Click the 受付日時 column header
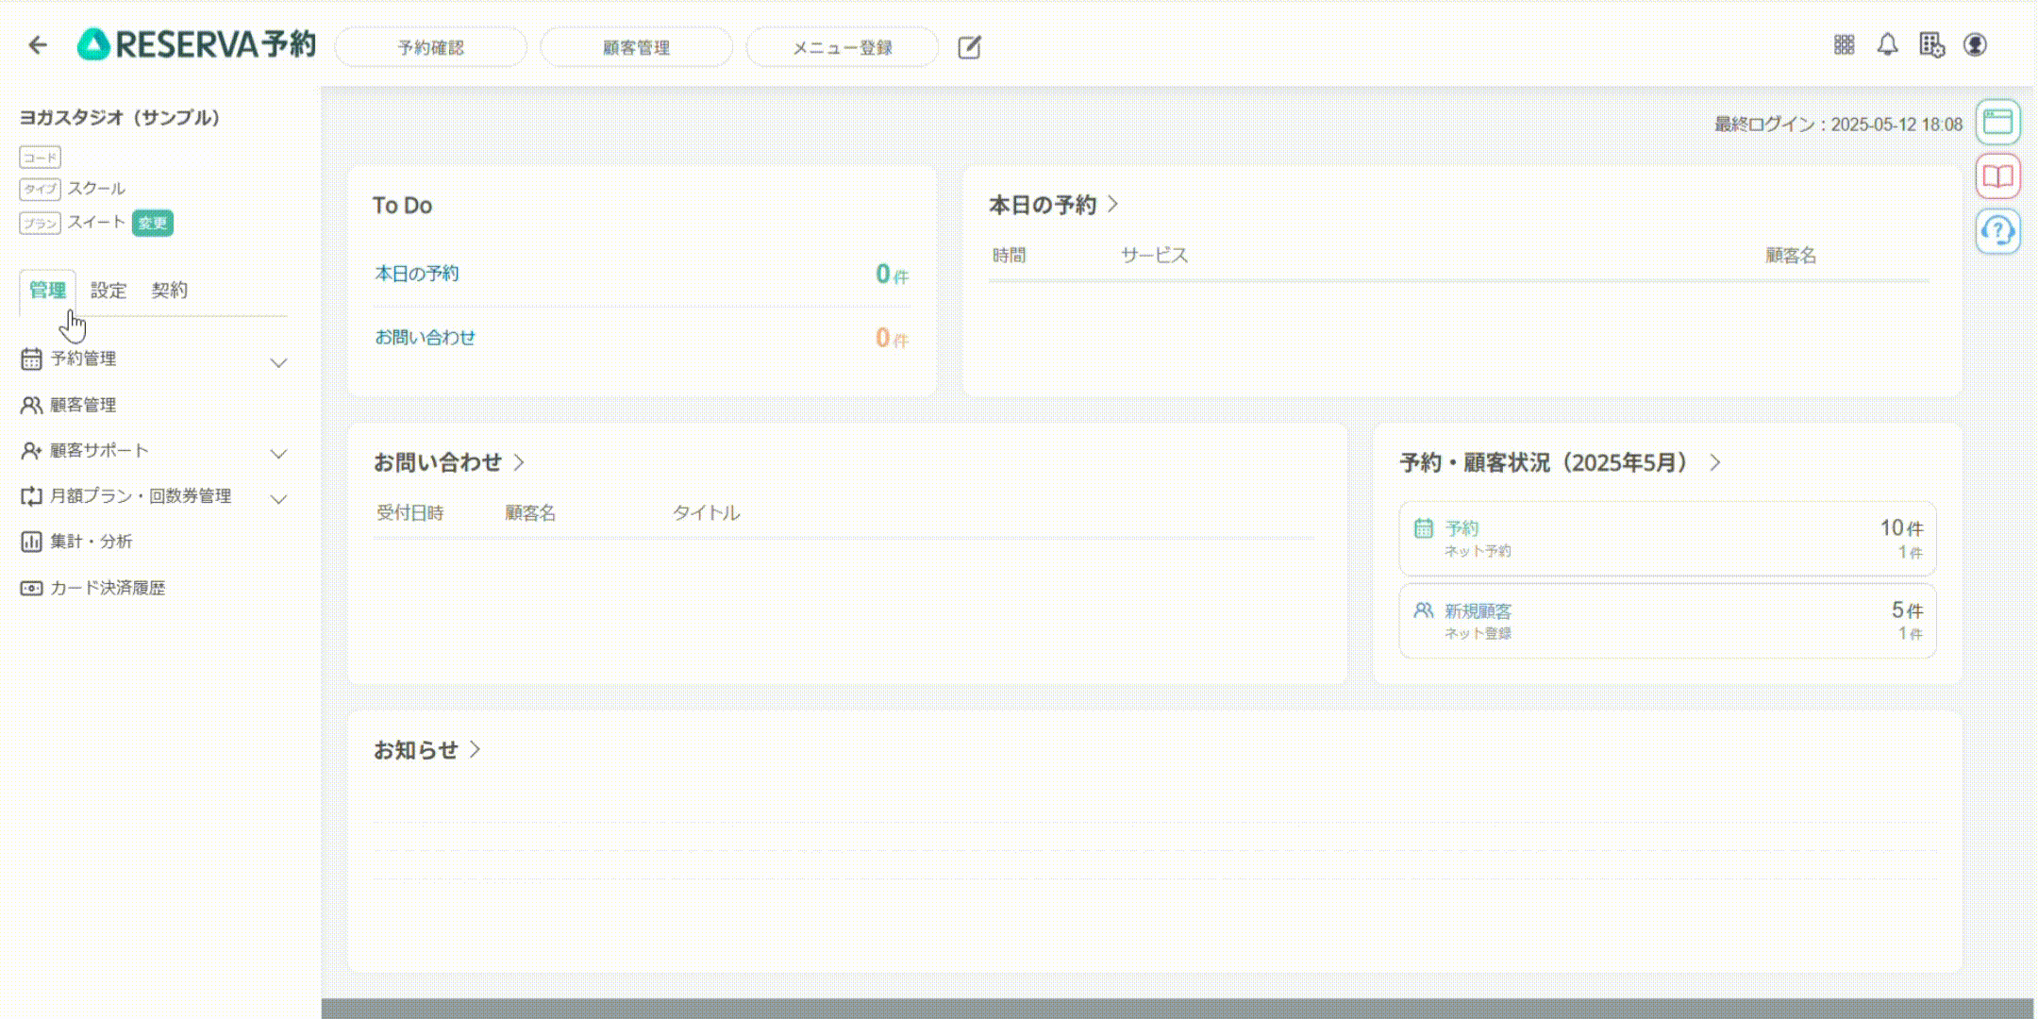This screenshot has height=1019, width=2038. coord(410,512)
